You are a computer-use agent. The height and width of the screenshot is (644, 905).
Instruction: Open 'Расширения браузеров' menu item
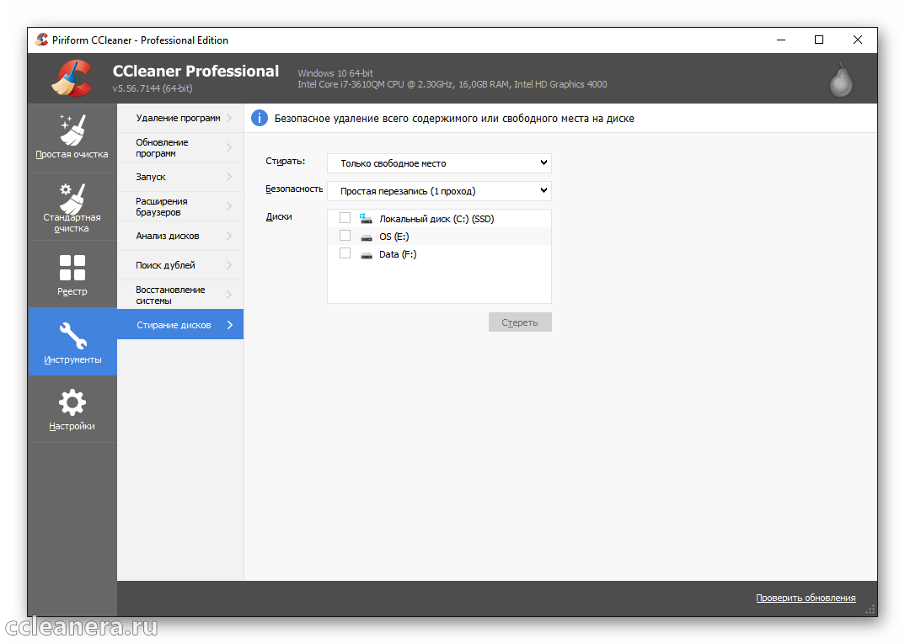point(179,207)
